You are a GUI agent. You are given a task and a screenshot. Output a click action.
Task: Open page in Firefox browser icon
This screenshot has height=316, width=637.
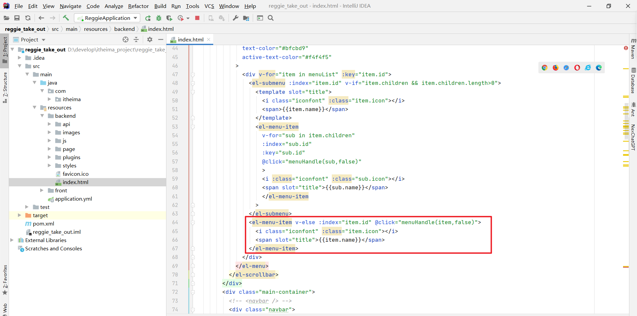(556, 68)
